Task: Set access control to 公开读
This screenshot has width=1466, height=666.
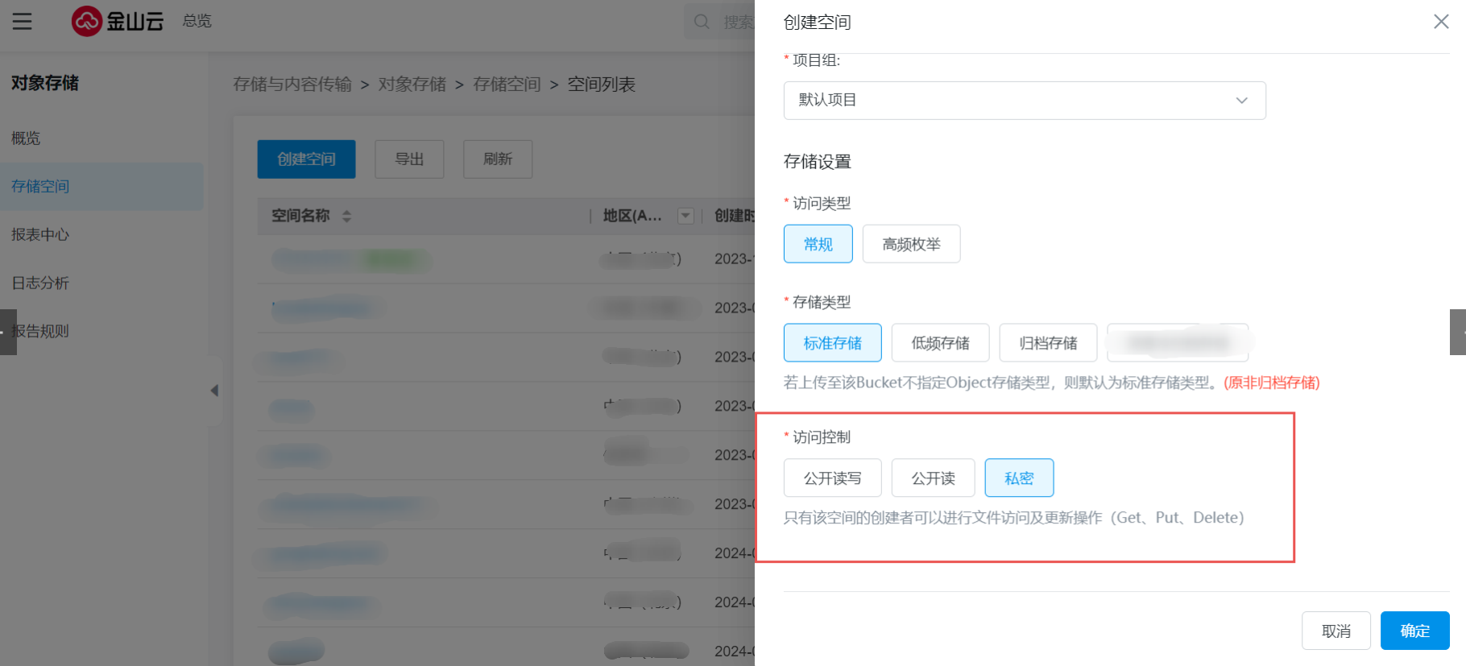Action: tap(934, 478)
